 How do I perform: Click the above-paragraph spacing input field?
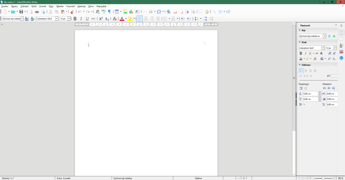pos(310,94)
